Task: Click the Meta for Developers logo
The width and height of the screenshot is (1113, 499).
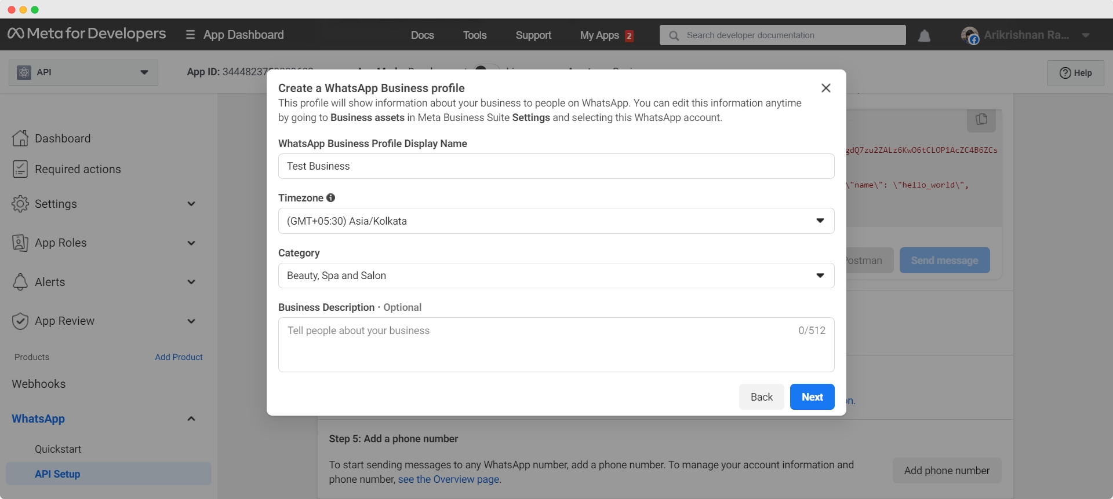Action: (86, 34)
